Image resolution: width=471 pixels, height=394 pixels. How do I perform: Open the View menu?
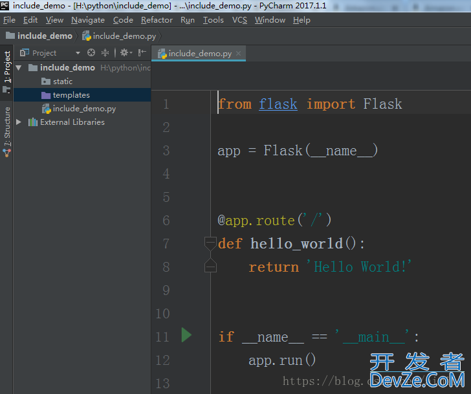pos(54,20)
